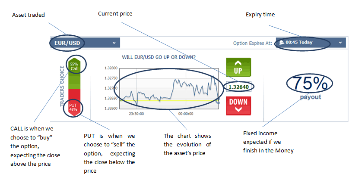
Task: Click the 75% payout figure
Action: coord(311,84)
